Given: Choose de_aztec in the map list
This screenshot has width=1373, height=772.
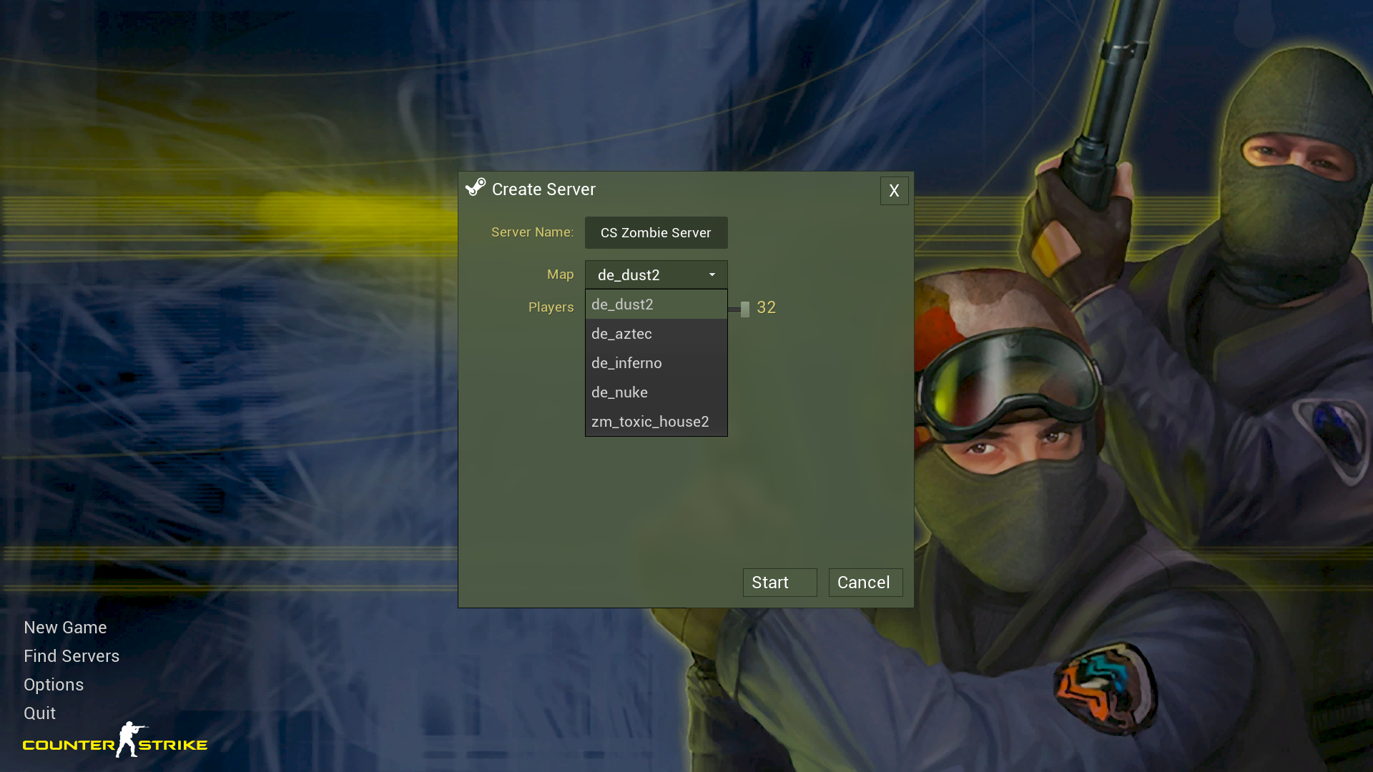Looking at the screenshot, I should pos(656,334).
